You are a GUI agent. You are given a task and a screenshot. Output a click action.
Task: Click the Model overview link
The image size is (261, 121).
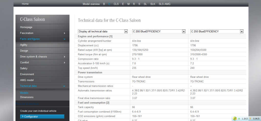[x=91, y=4]
